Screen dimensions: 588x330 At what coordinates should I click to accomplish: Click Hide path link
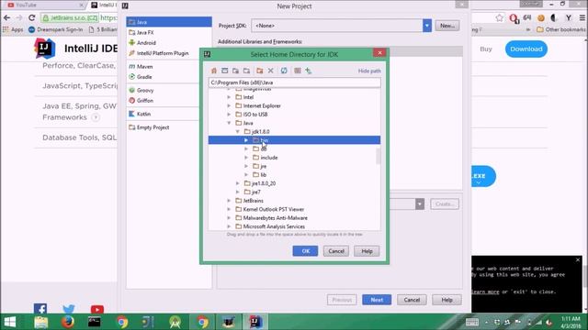[369, 71]
